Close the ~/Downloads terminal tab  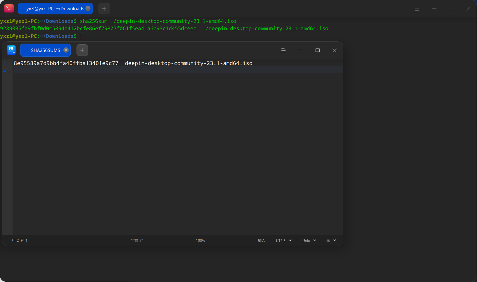[x=88, y=8]
